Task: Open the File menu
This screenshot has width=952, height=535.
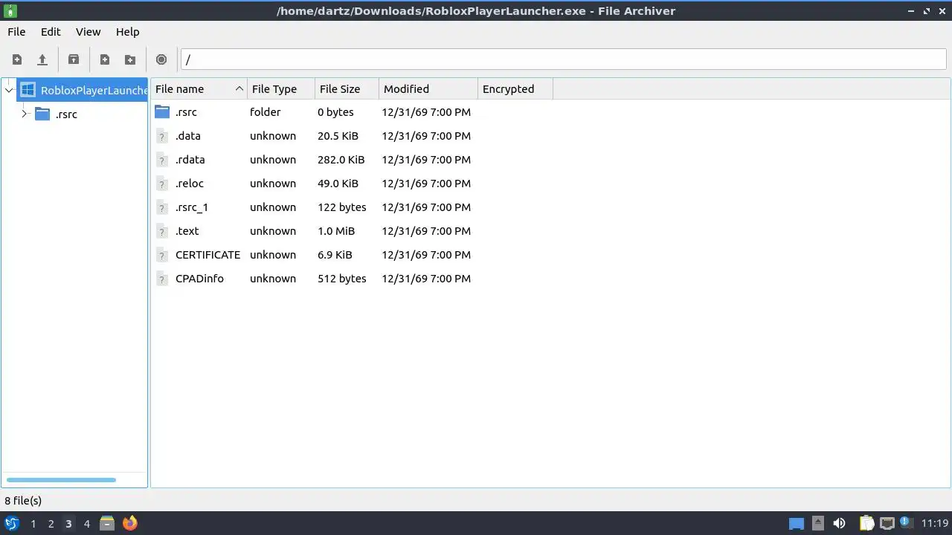Action: 16,32
